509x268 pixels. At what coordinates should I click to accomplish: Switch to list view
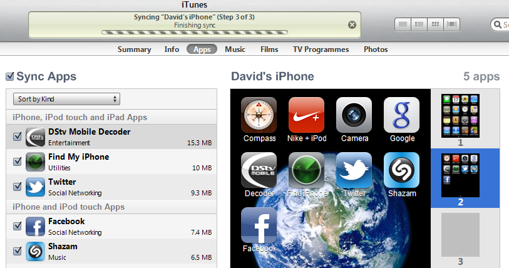click(403, 24)
